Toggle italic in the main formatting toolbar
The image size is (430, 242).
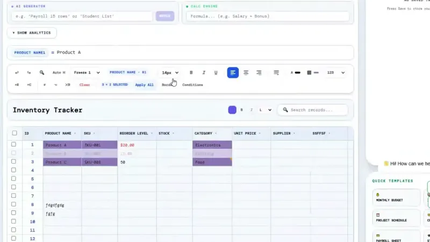[x=204, y=73]
